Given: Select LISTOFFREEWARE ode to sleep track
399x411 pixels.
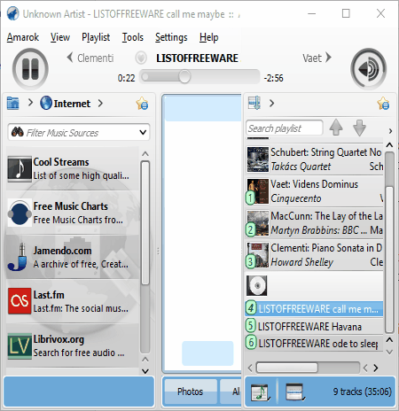Looking at the screenshot, I should tap(314, 343).
